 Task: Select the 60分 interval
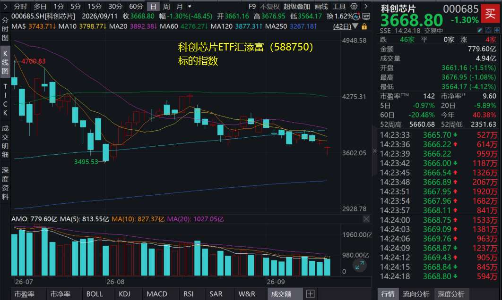click(136, 7)
